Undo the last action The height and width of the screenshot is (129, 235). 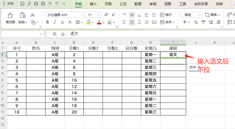tap(50, 4)
